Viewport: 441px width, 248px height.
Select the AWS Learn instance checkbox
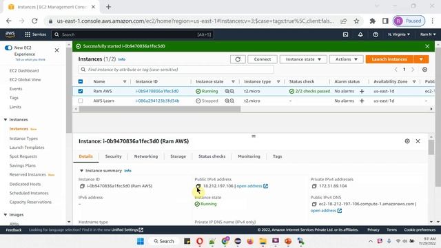(81, 101)
